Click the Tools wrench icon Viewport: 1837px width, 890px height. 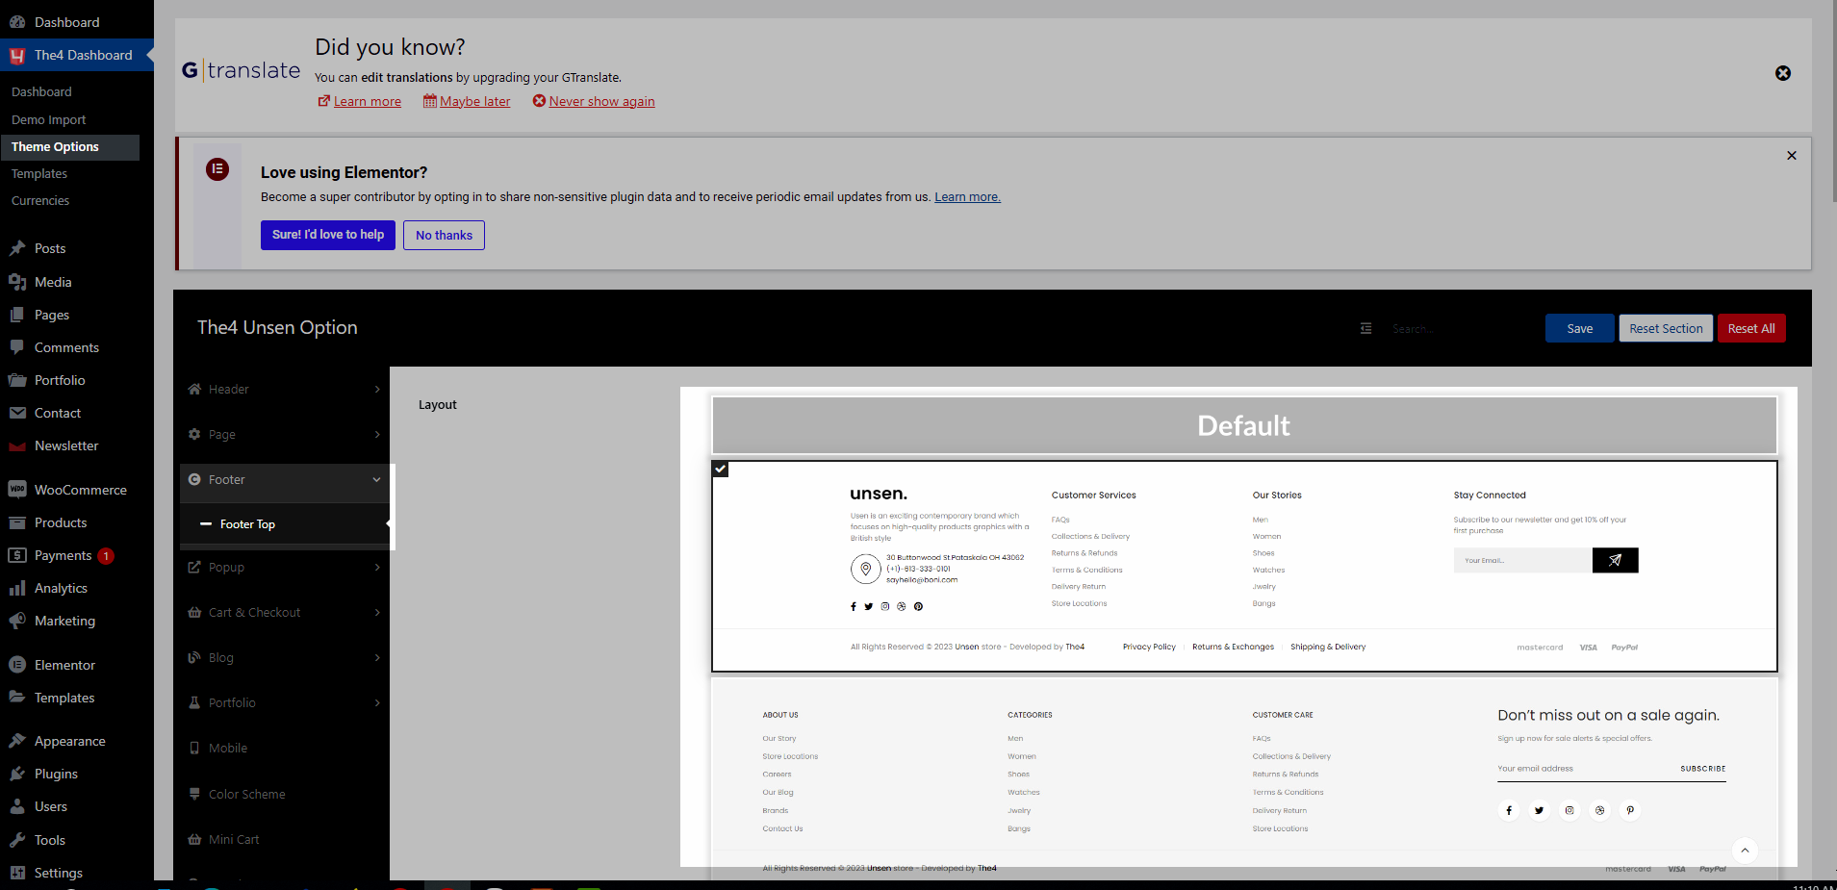(17, 840)
